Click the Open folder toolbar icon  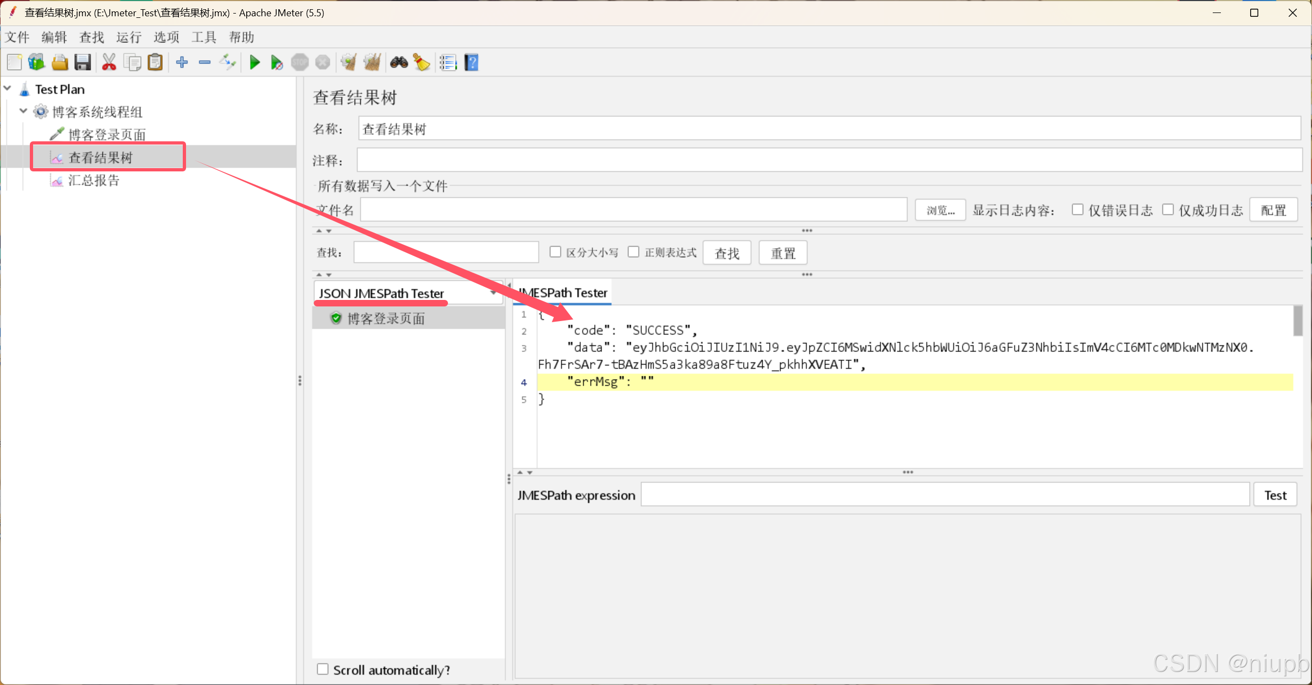click(x=60, y=62)
